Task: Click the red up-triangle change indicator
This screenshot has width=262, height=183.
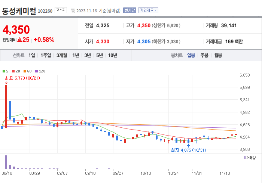Action: click(x=19, y=40)
